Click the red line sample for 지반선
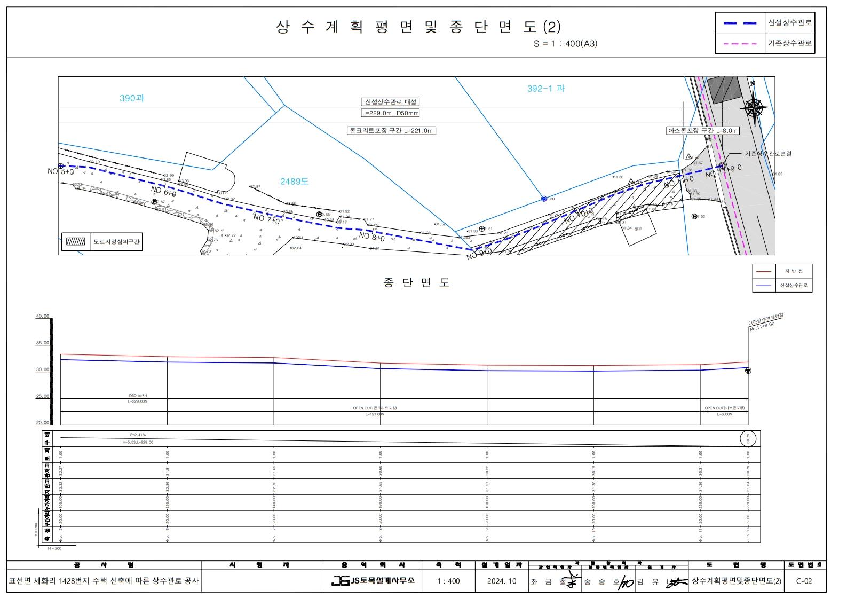Image resolution: width=847 pixels, height=599 pixels. point(764,271)
